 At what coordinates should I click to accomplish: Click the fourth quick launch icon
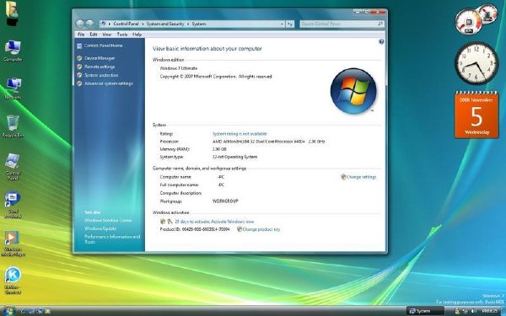[48, 311]
